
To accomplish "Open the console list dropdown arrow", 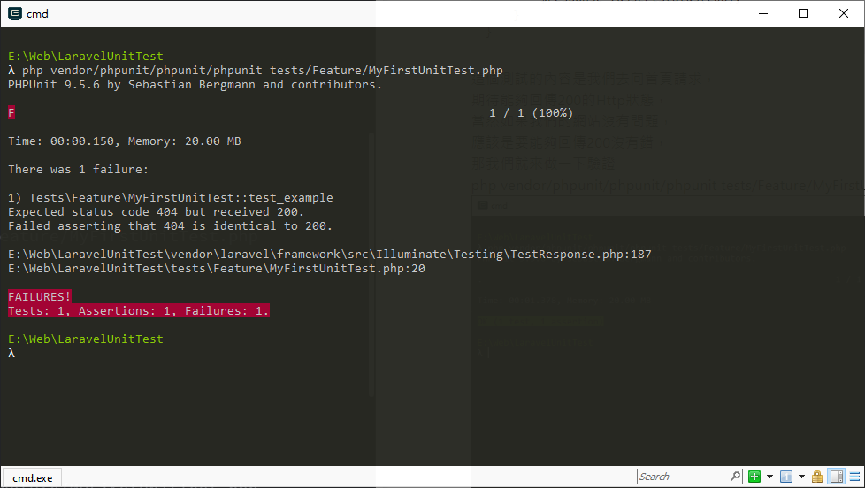I will [x=801, y=477].
